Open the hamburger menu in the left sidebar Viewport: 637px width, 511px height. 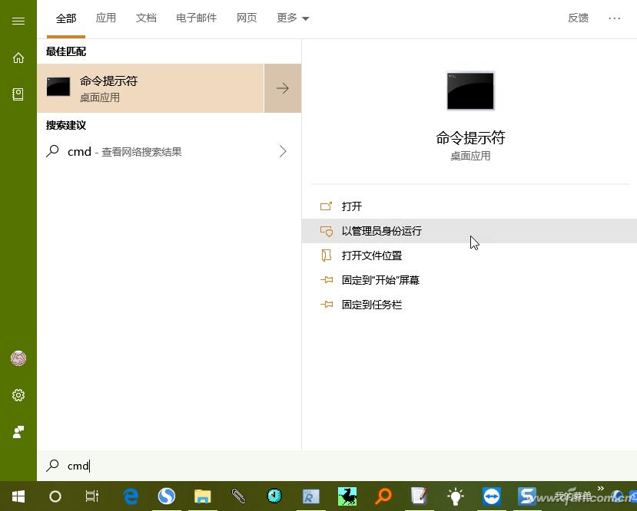18,21
